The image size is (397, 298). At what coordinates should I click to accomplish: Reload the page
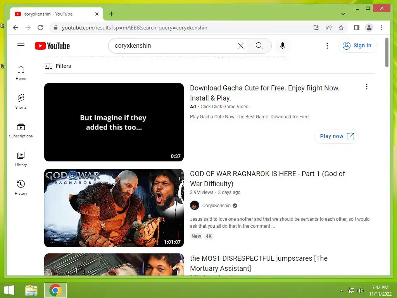(40, 28)
